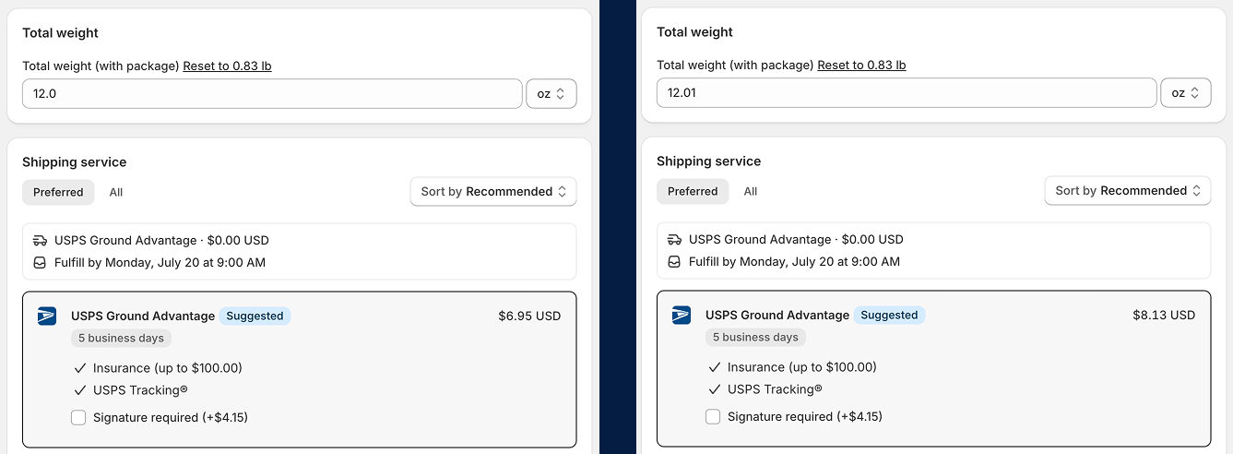
Task: Click truck delivery icon in right panel
Action: click(x=674, y=239)
